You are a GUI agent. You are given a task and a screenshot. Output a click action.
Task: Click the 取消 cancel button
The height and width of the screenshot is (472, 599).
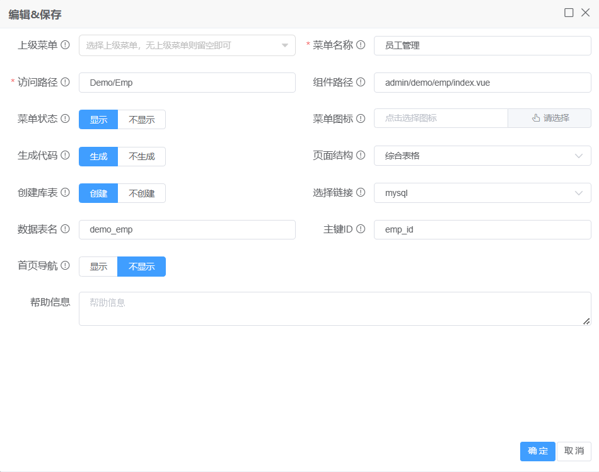click(x=574, y=451)
